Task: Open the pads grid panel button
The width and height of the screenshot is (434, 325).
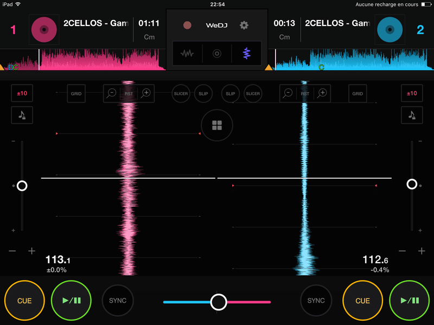Action: [217, 125]
